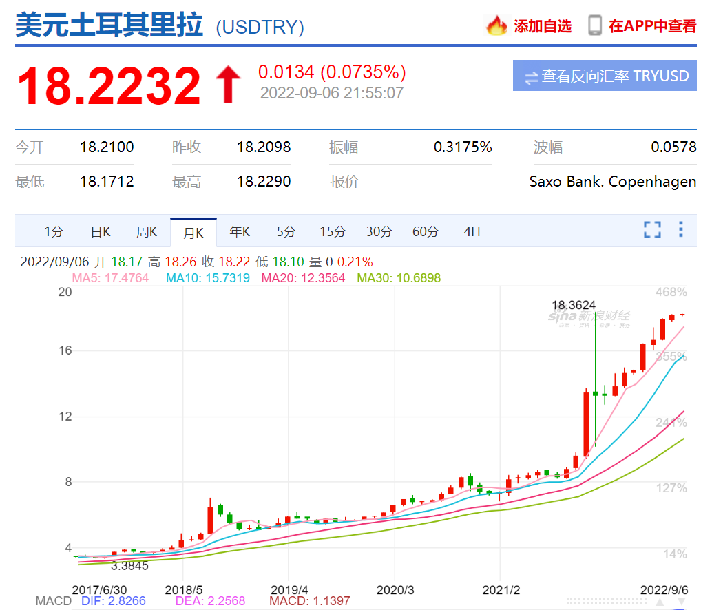The width and height of the screenshot is (712, 610).
Task: Select the 月K monthly chart tab
Action: tap(193, 232)
